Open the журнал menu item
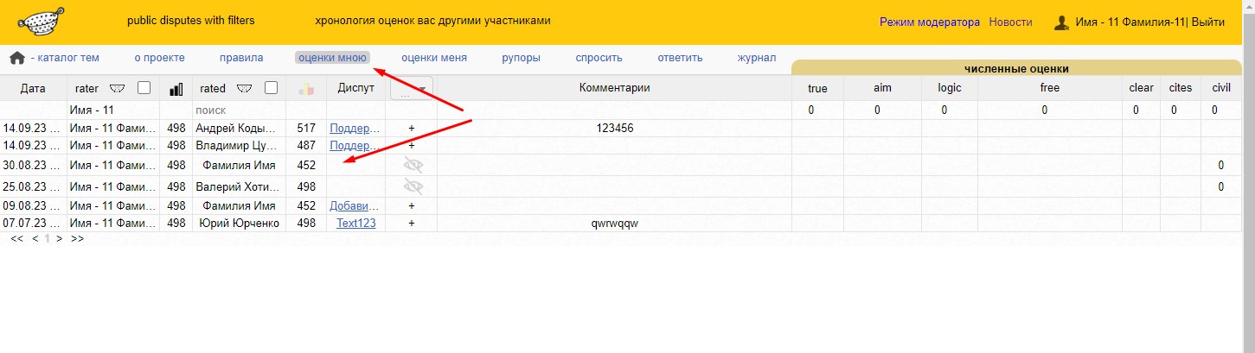 [757, 58]
